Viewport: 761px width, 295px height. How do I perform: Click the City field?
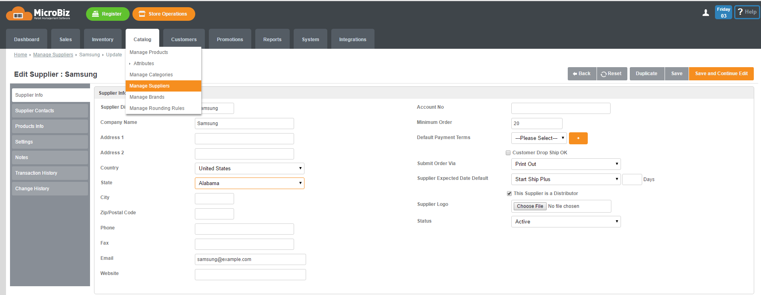coord(214,199)
